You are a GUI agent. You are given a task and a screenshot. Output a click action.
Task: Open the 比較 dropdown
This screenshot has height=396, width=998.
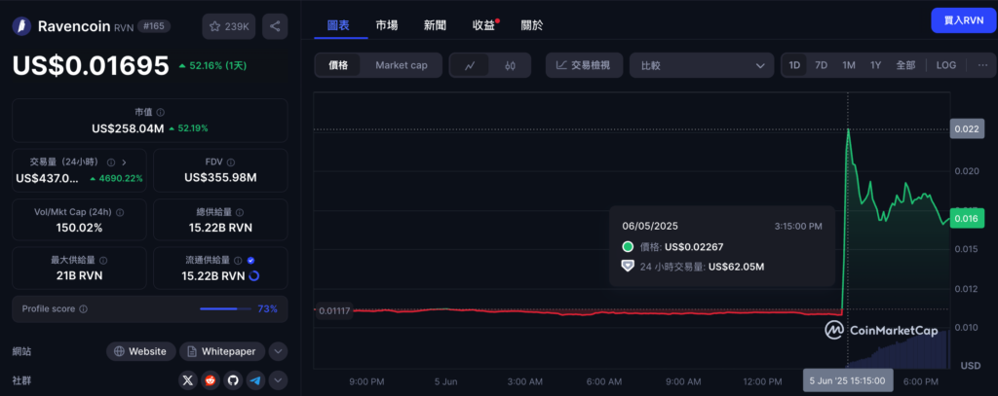point(702,65)
